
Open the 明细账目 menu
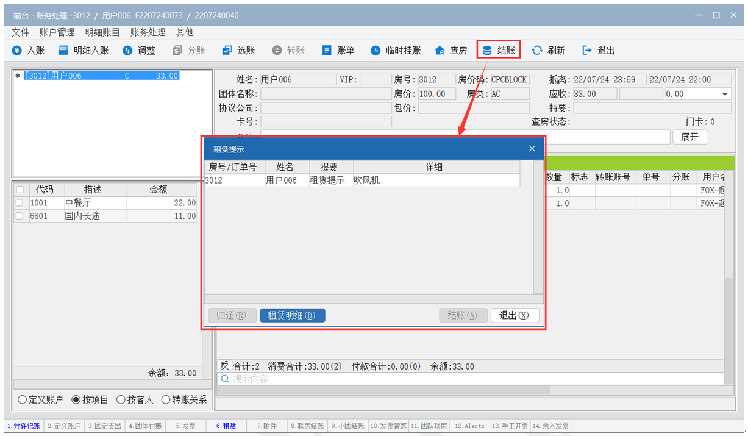pos(102,32)
